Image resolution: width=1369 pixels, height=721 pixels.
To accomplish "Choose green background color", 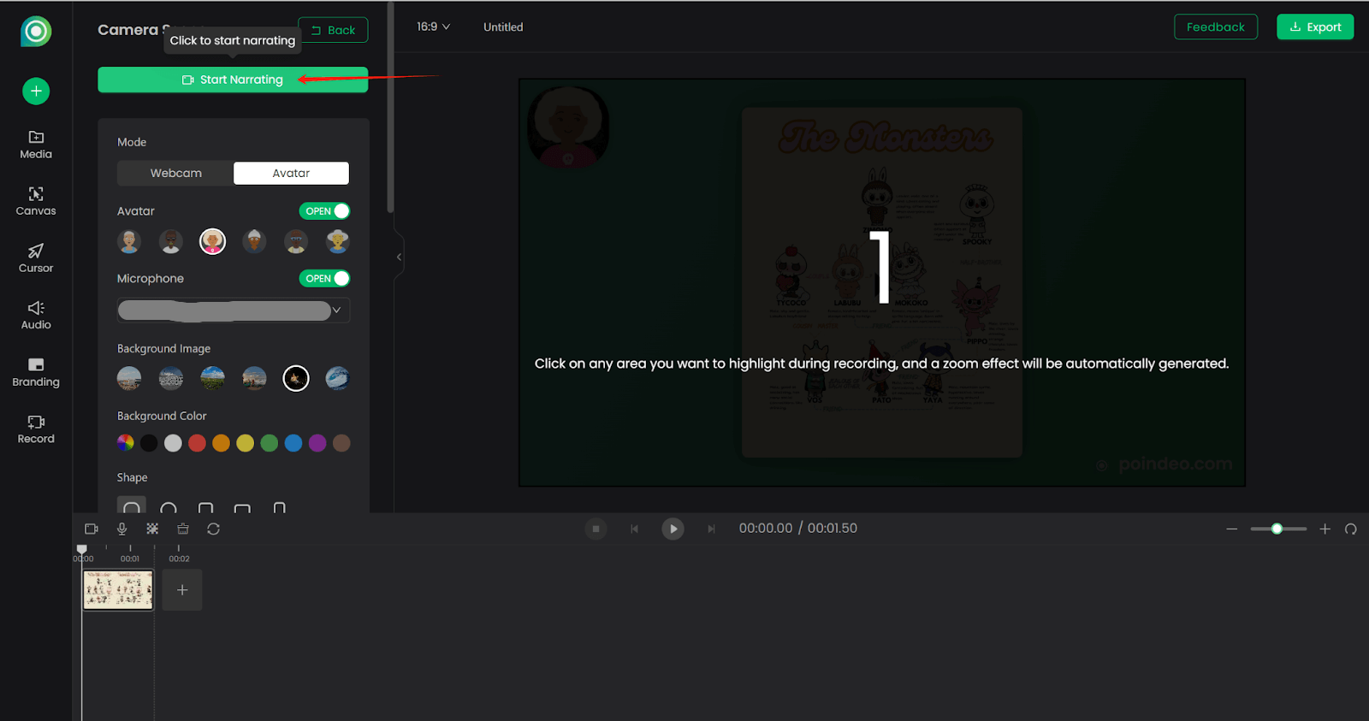I will [x=269, y=443].
